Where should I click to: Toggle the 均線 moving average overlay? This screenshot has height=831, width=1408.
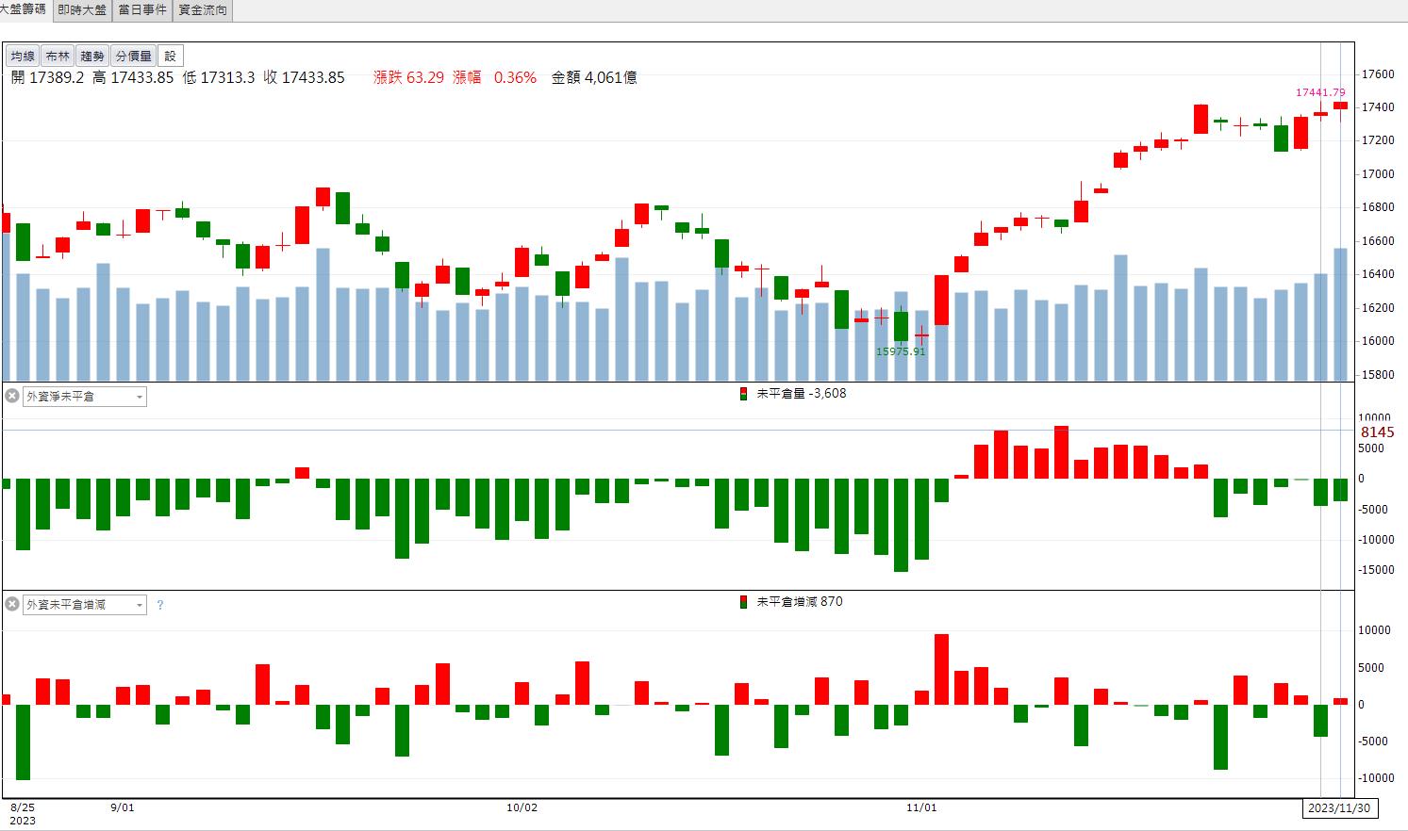(23, 57)
